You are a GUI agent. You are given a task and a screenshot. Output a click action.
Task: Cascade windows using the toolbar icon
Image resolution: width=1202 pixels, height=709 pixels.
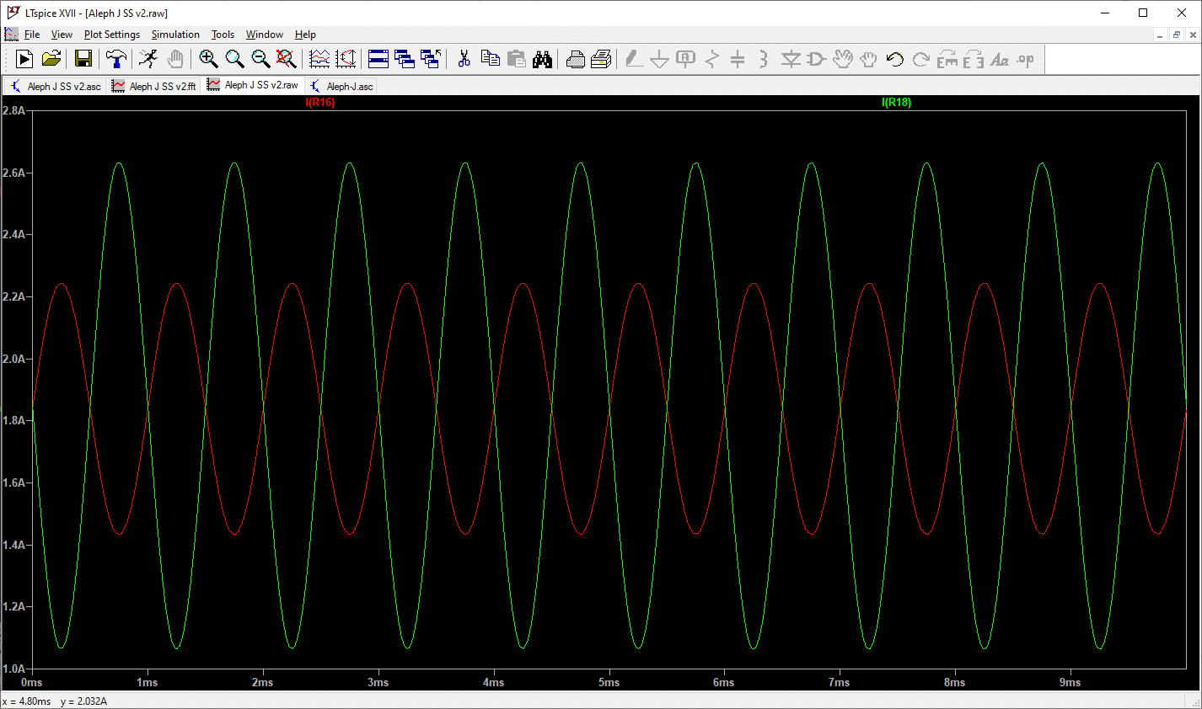[x=431, y=59]
